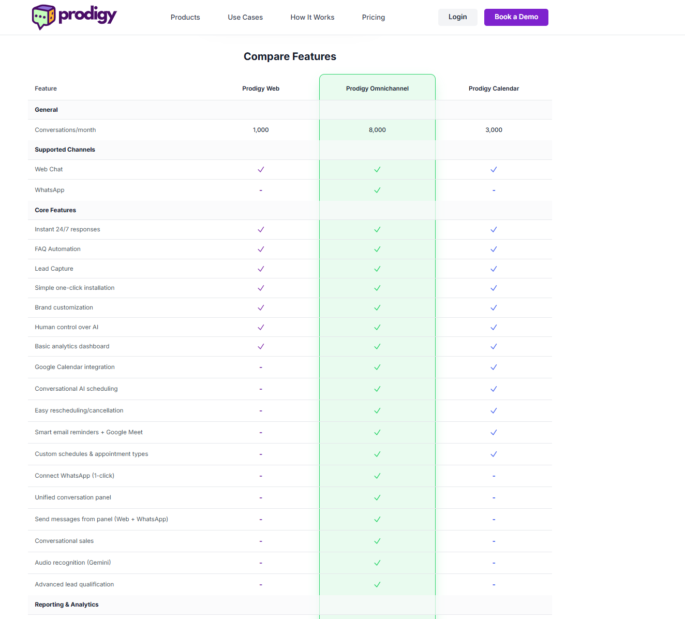Viewport: 685px width, 619px height.
Task: Click Web Chat checkmark under Prodigy Web
Action: click(261, 169)
